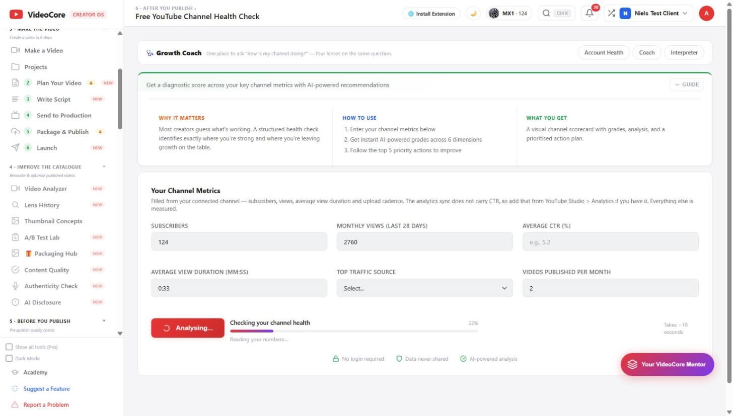Image resolution: width=733 pixels, height=416 pixels.
Task: Click the Academy graduation cap icon
Action: (x=15, y=373)
